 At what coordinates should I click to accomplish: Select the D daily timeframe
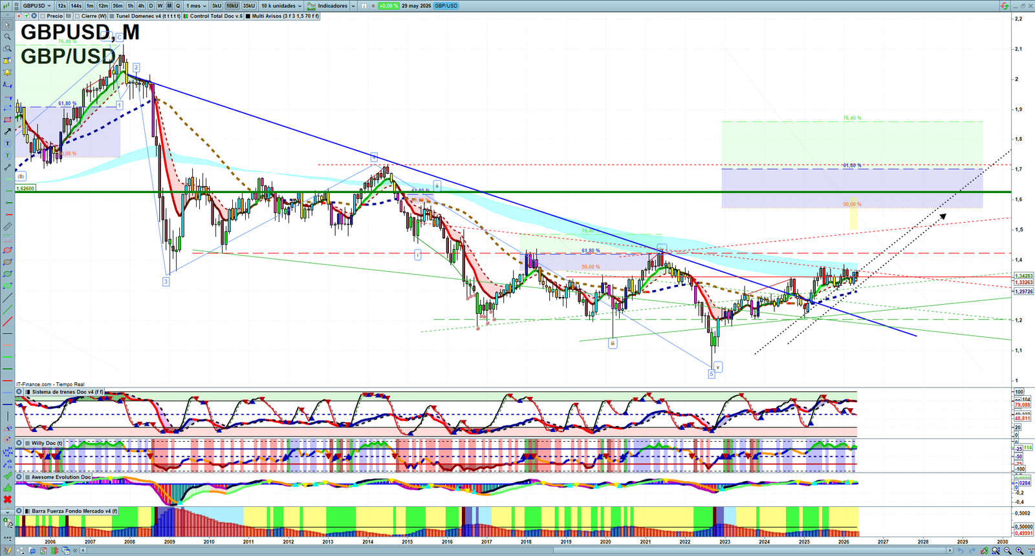coord(151,6)
